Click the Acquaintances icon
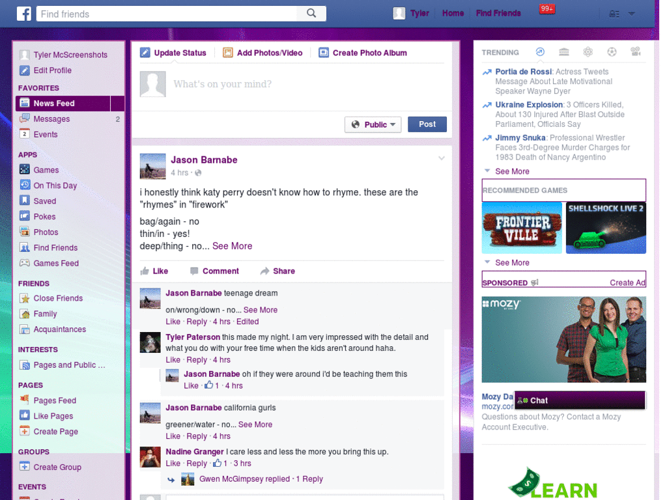Screen dimensions: 667x500 point(25,329)
